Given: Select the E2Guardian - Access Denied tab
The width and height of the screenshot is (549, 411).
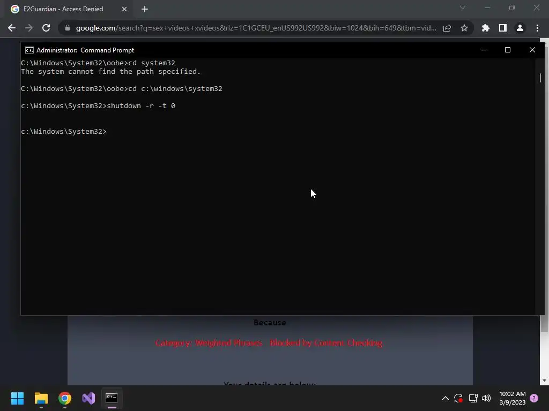Looking at the screenshot, I should click(x=69, y=9).
